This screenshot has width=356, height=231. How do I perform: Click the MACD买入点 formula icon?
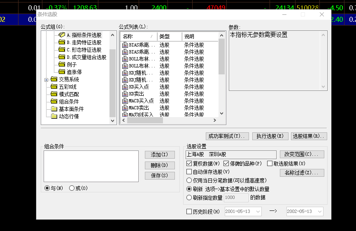[x=125, y=101]
